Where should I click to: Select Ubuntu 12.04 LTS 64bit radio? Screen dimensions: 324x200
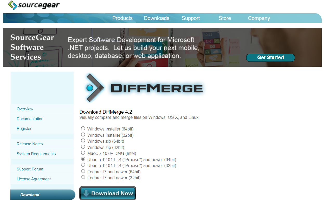[x=83, y=159]
